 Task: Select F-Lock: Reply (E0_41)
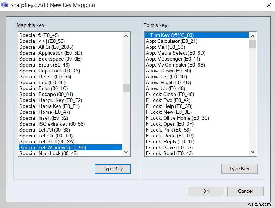(x=197, y=141)
